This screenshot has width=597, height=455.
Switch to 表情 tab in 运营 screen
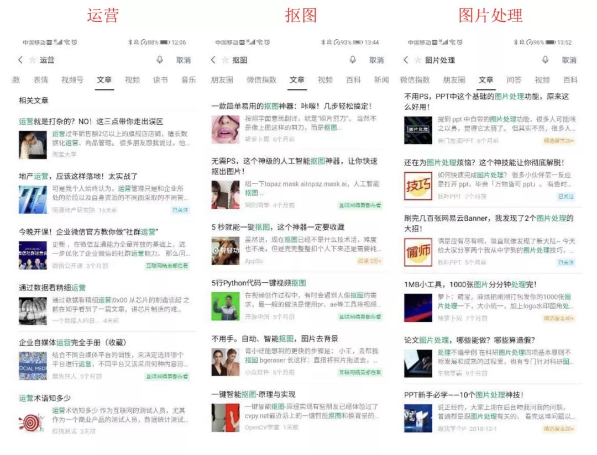click(41, 80)
